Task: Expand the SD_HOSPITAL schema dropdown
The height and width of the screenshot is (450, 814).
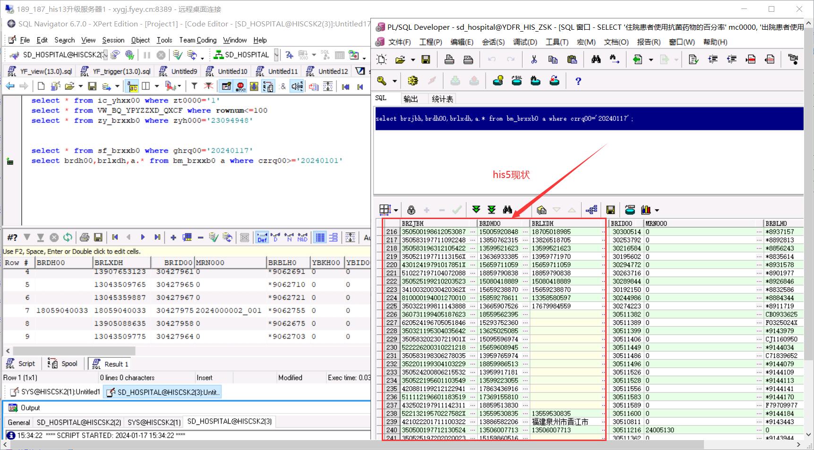Action: (x=276, y=55)
